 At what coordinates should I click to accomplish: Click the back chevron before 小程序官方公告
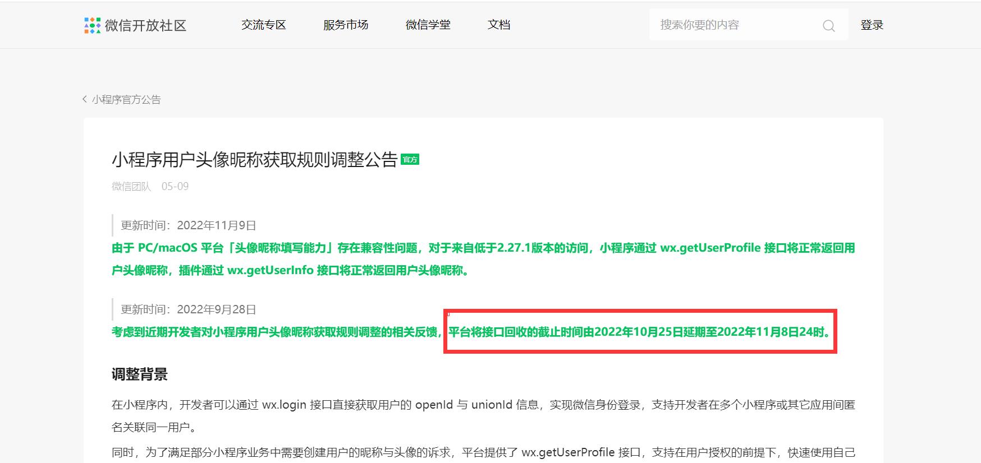[85, 99]
